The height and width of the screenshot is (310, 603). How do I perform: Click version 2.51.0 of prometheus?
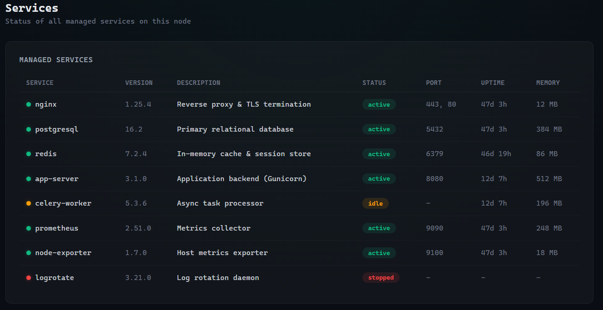(x=138, y=228)
